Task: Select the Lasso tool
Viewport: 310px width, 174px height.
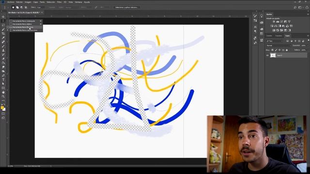Action: click(x=3, y=25)
